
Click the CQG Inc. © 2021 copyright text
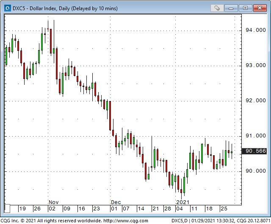pos(51,221)
